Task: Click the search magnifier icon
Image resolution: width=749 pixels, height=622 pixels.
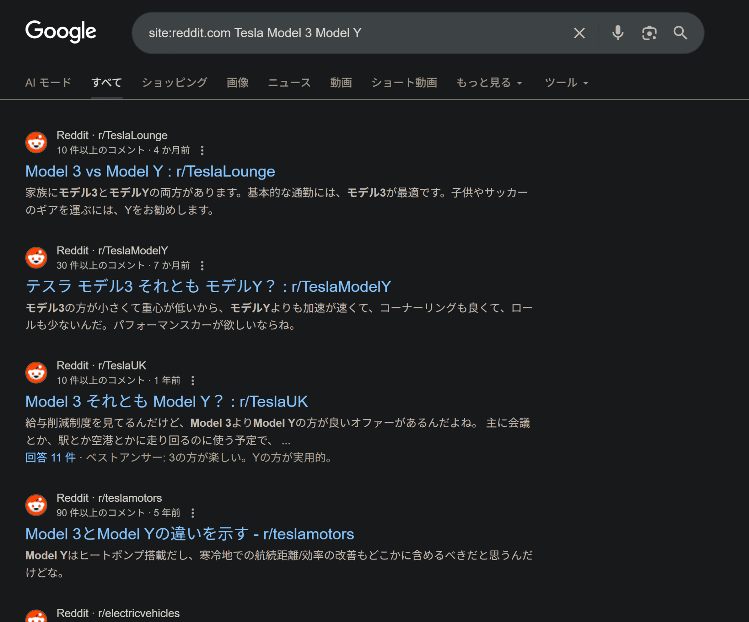Action: (x=680, y=33)
